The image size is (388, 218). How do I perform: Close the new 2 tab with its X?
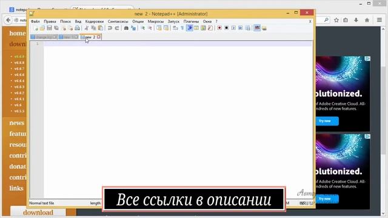98,37
